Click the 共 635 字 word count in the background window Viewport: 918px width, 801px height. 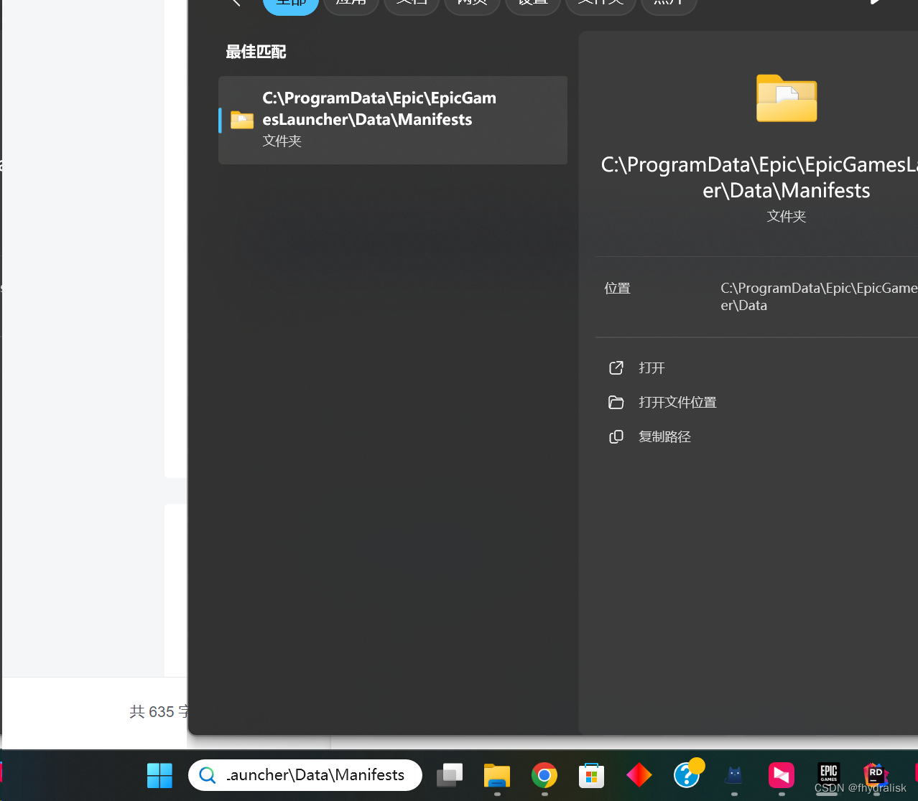coord(159,712)
